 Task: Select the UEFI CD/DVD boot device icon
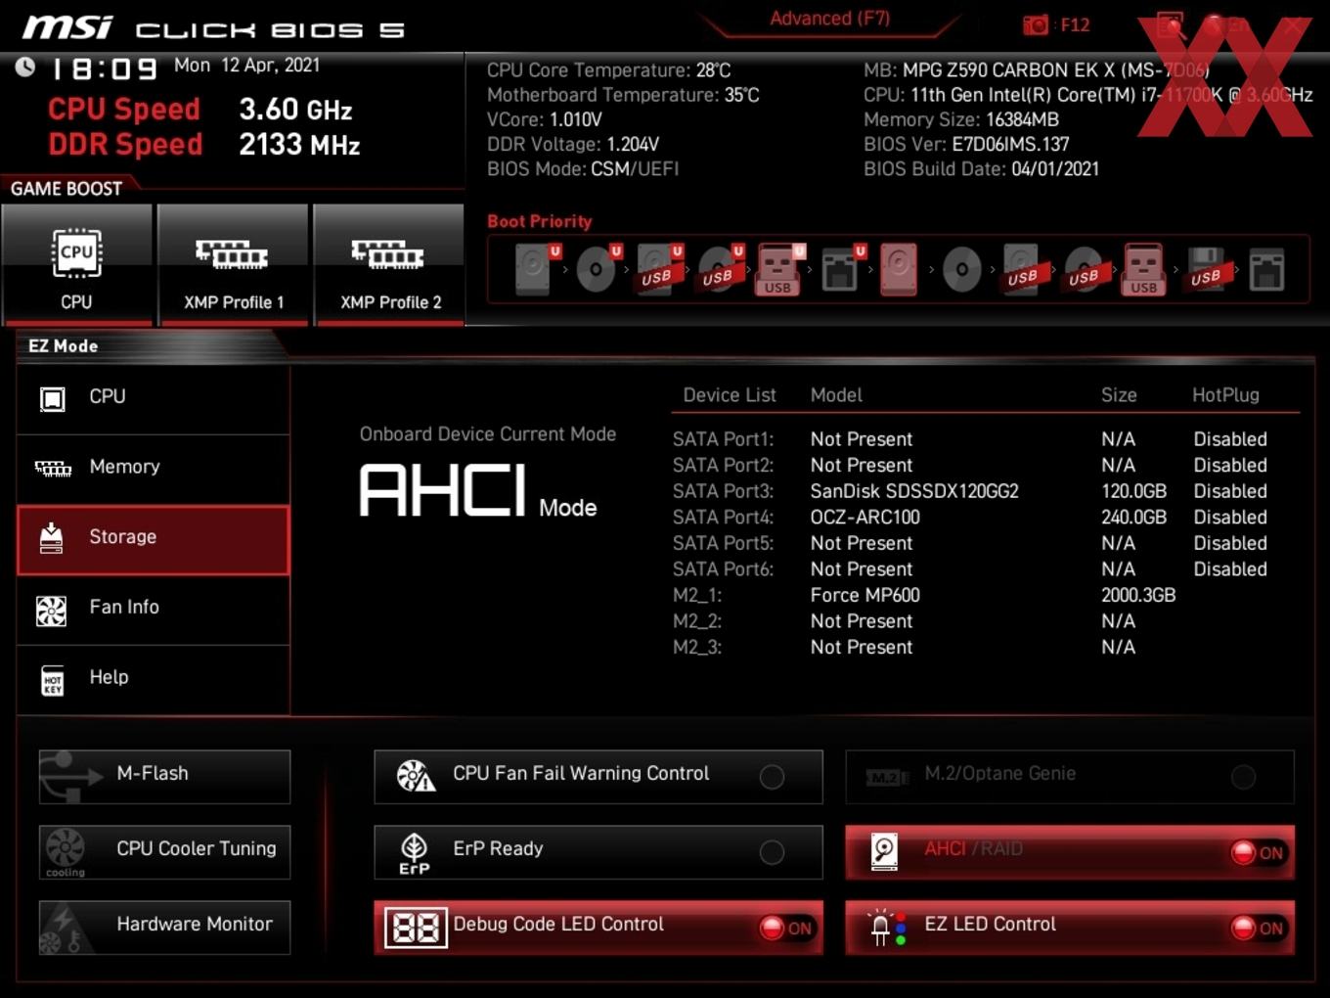[x=597, y=269]
